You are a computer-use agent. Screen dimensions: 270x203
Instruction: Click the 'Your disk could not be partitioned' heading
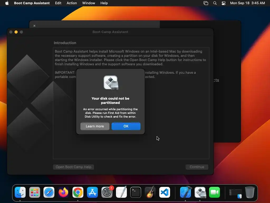(x=110, y=100)
